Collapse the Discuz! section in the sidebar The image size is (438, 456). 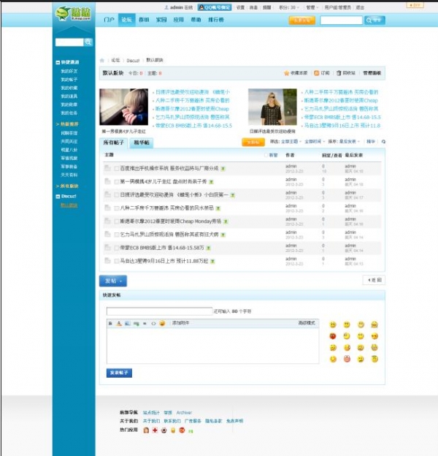coord(58,197)
